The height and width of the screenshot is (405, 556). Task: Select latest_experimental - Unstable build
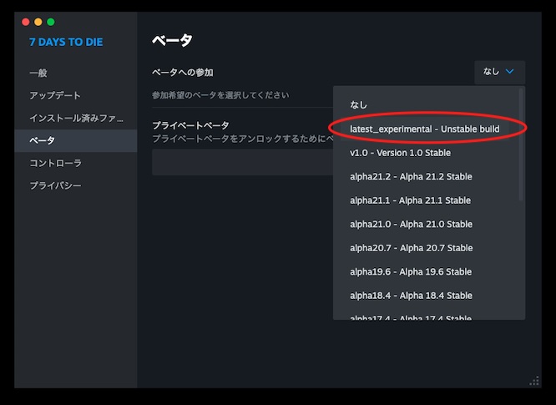(424, 129)
